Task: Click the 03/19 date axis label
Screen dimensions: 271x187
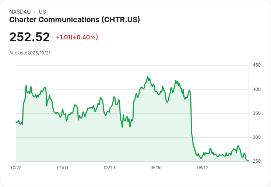Action: click(x=109, y=167)
